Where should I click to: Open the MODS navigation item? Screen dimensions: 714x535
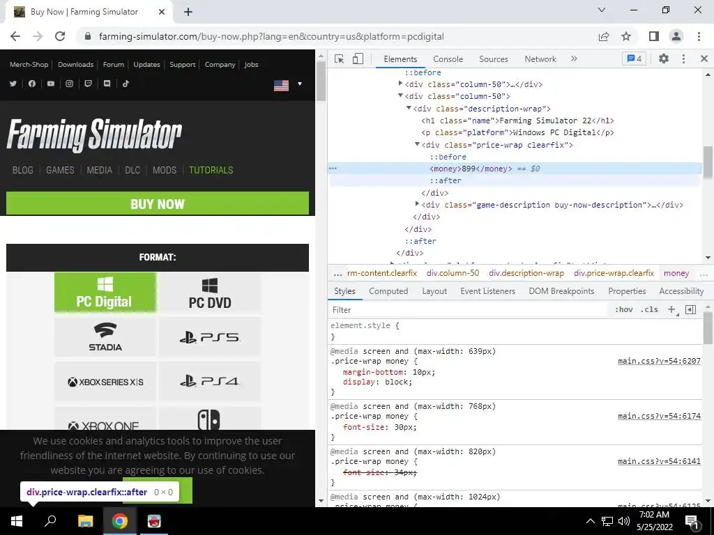(165, 170)
